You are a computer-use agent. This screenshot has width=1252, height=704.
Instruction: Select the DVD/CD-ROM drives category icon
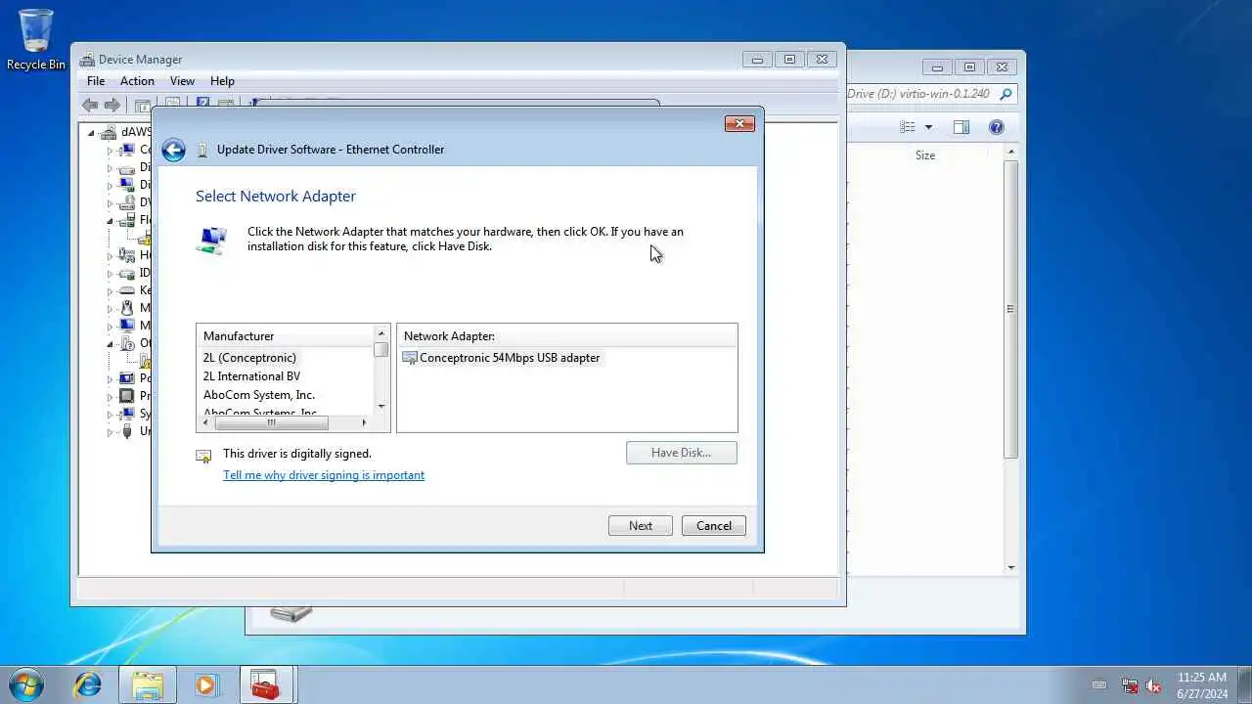[x=126, y=202]
